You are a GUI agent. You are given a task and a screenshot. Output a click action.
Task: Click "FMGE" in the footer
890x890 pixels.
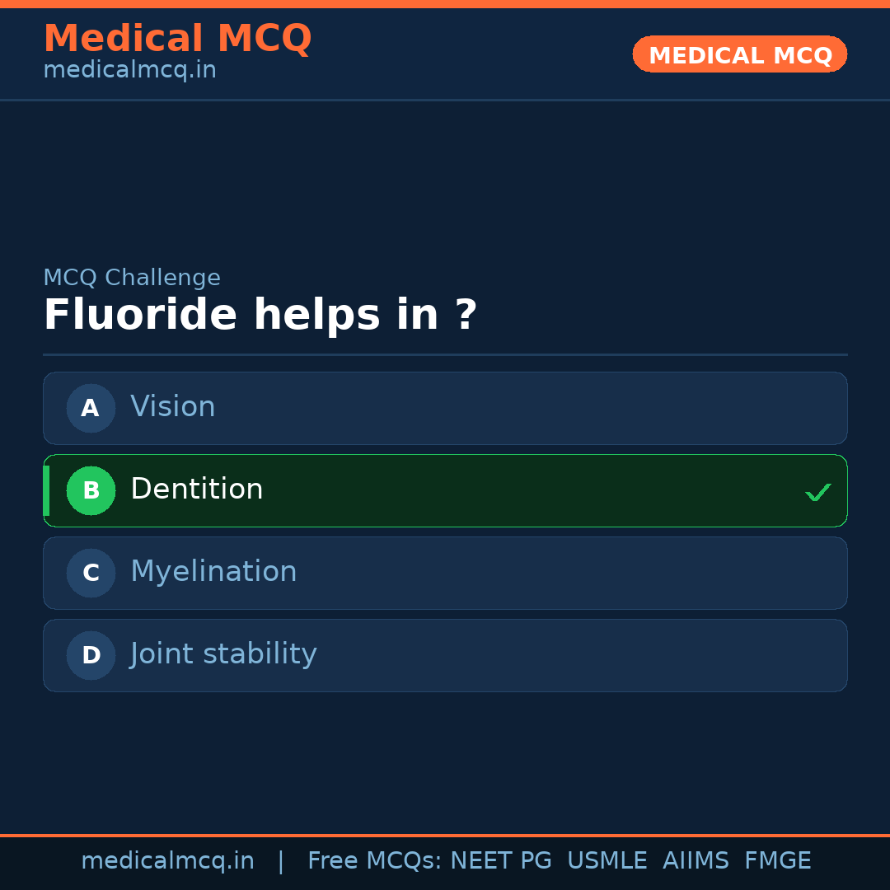click(777, 861)
